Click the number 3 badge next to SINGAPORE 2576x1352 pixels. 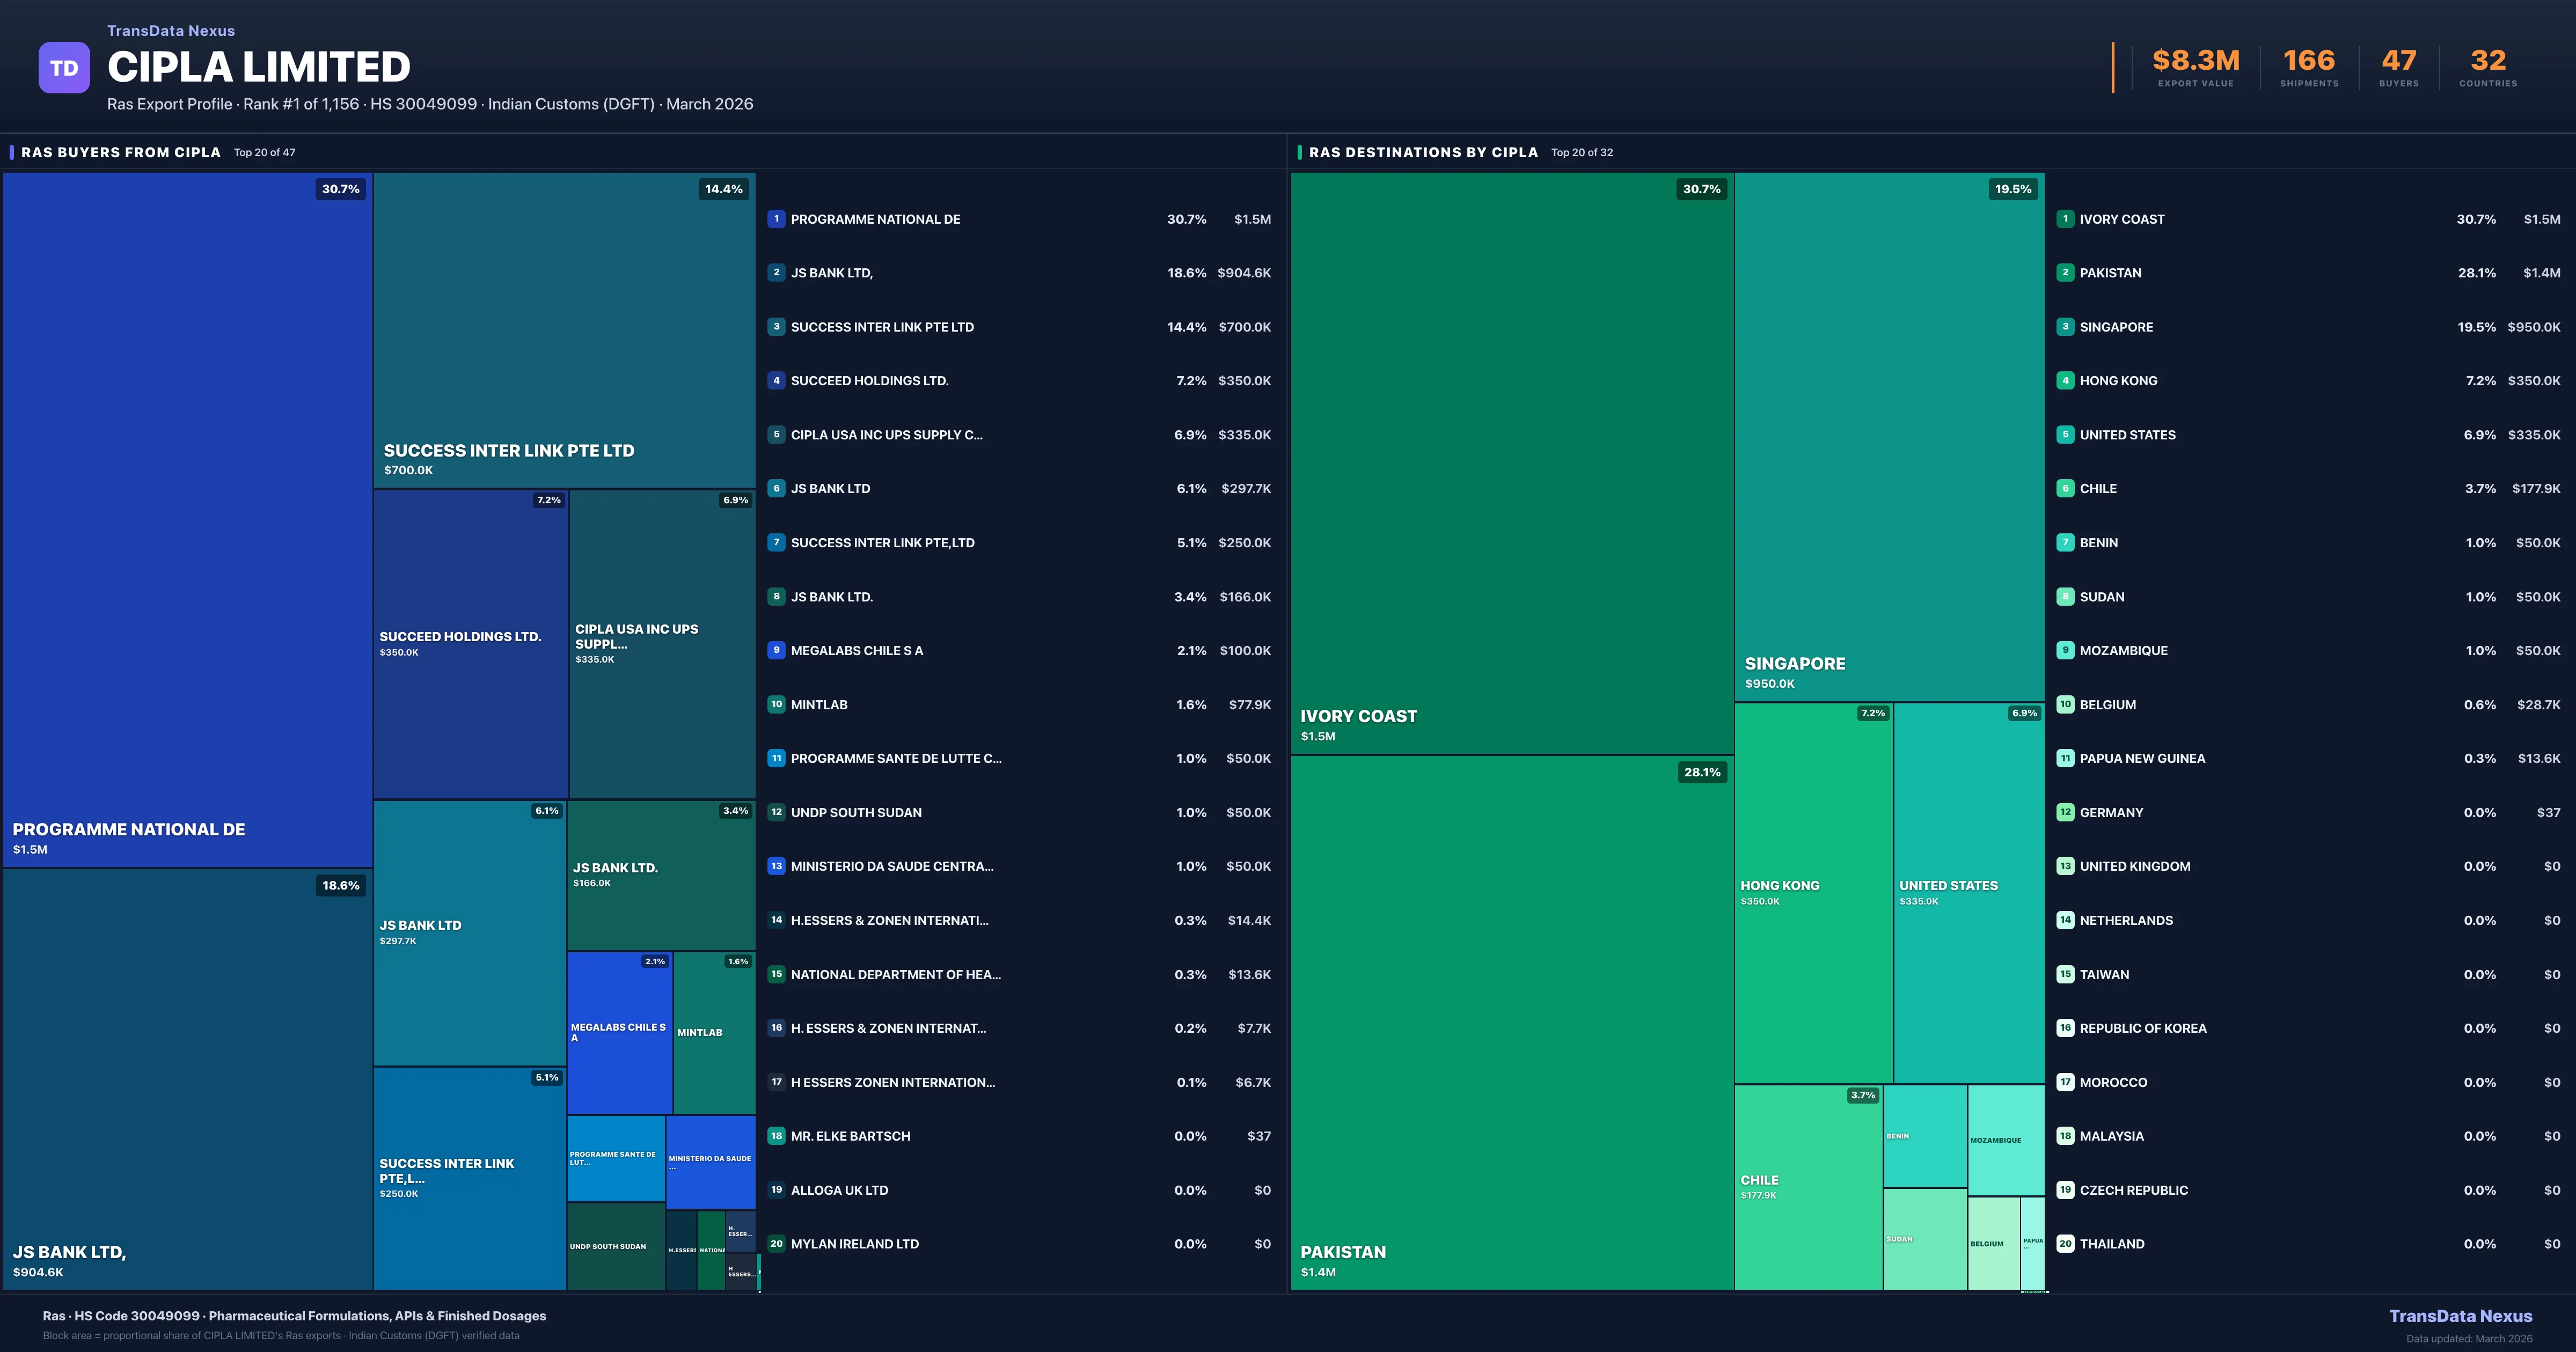[2066, 326]
